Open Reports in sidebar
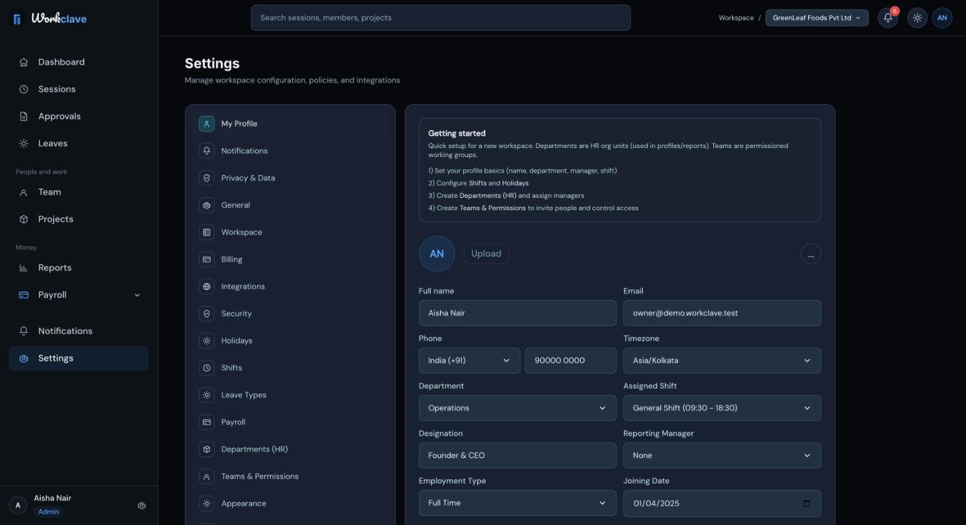 click(79, 268)
